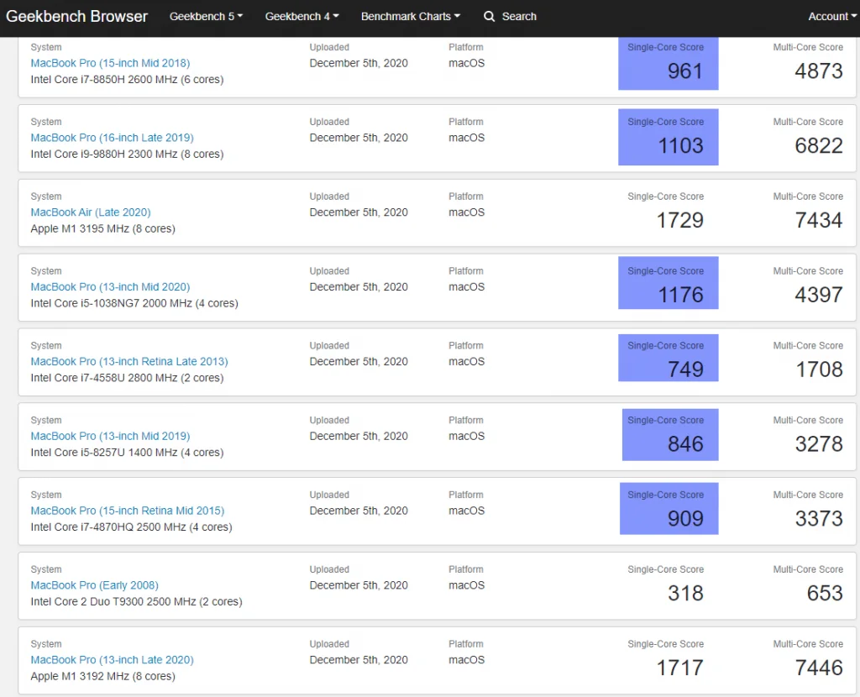
Task: Select the text Apple M1 3195 MHz
Action: coord(80,228)
